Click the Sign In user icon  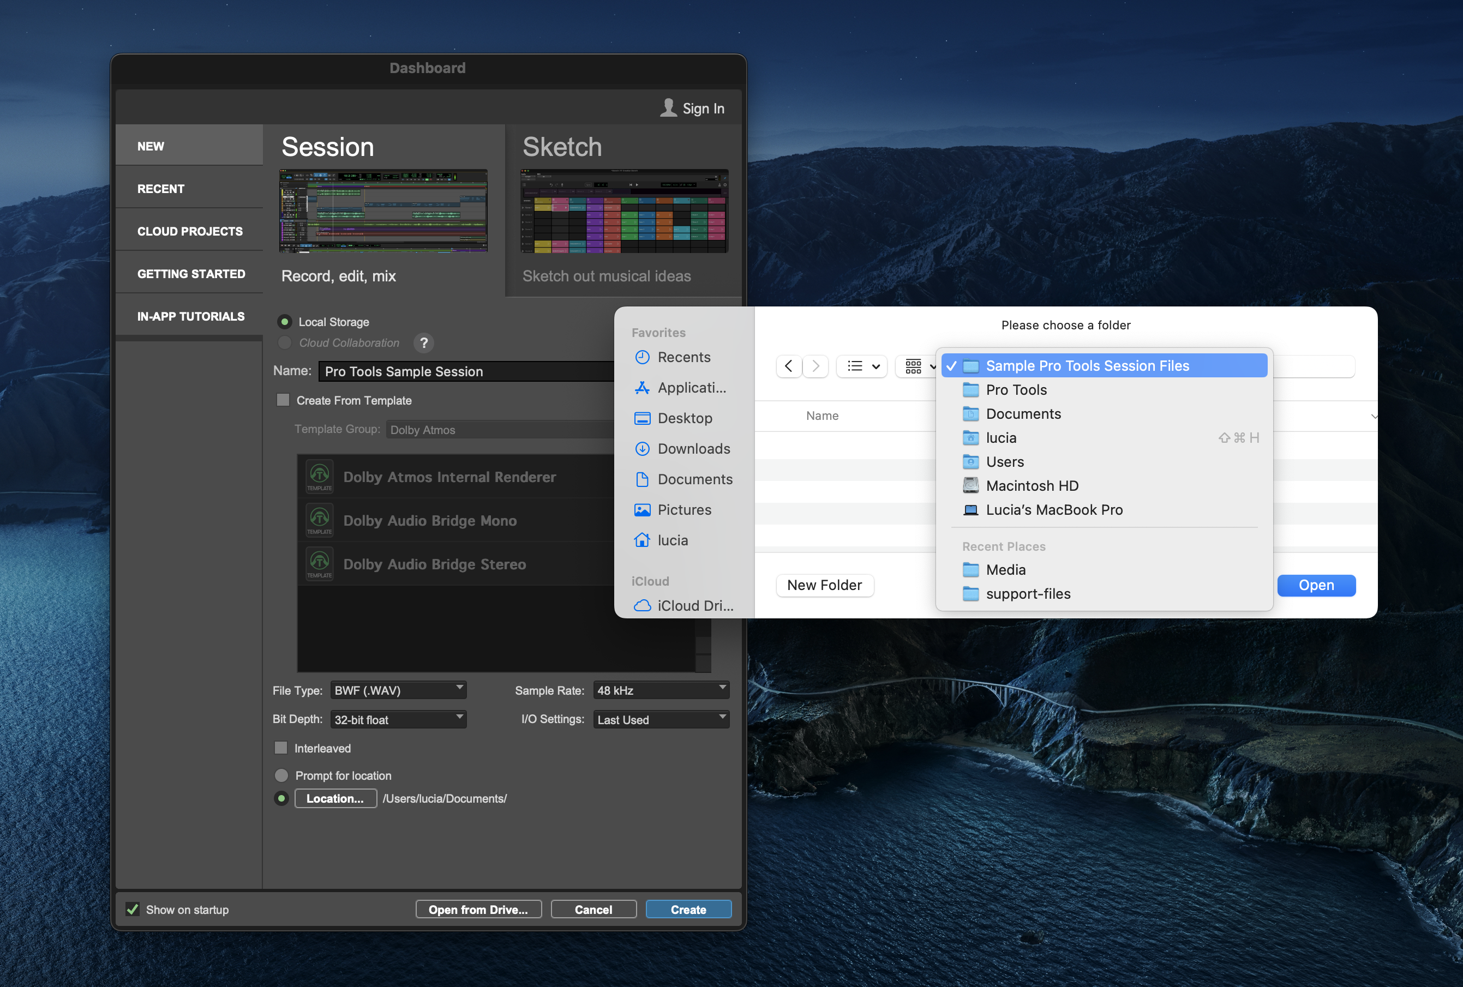668,109
